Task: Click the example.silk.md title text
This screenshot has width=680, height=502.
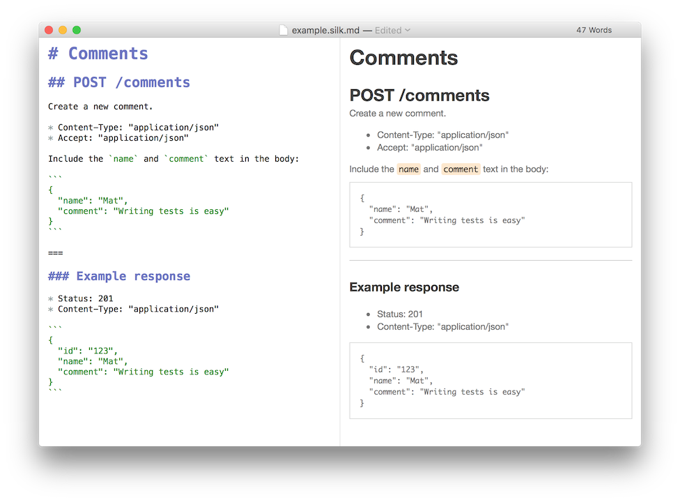Action: click(325, 30)
